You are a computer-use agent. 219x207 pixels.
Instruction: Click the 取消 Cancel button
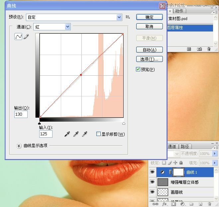[150, 26]
